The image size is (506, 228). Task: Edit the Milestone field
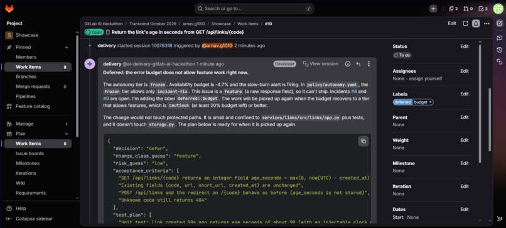click(465, 163)
